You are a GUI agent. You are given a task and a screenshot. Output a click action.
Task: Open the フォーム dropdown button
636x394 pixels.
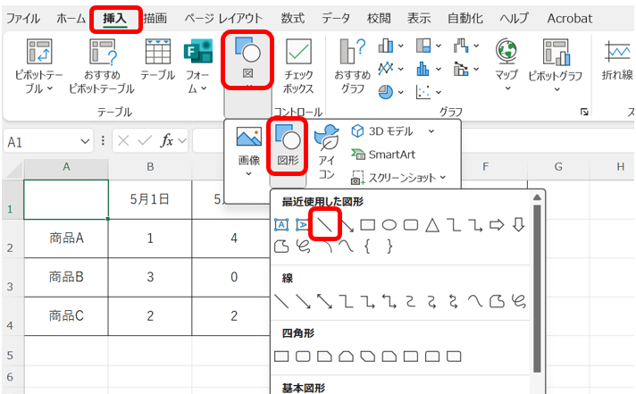(x=197, y=66)
